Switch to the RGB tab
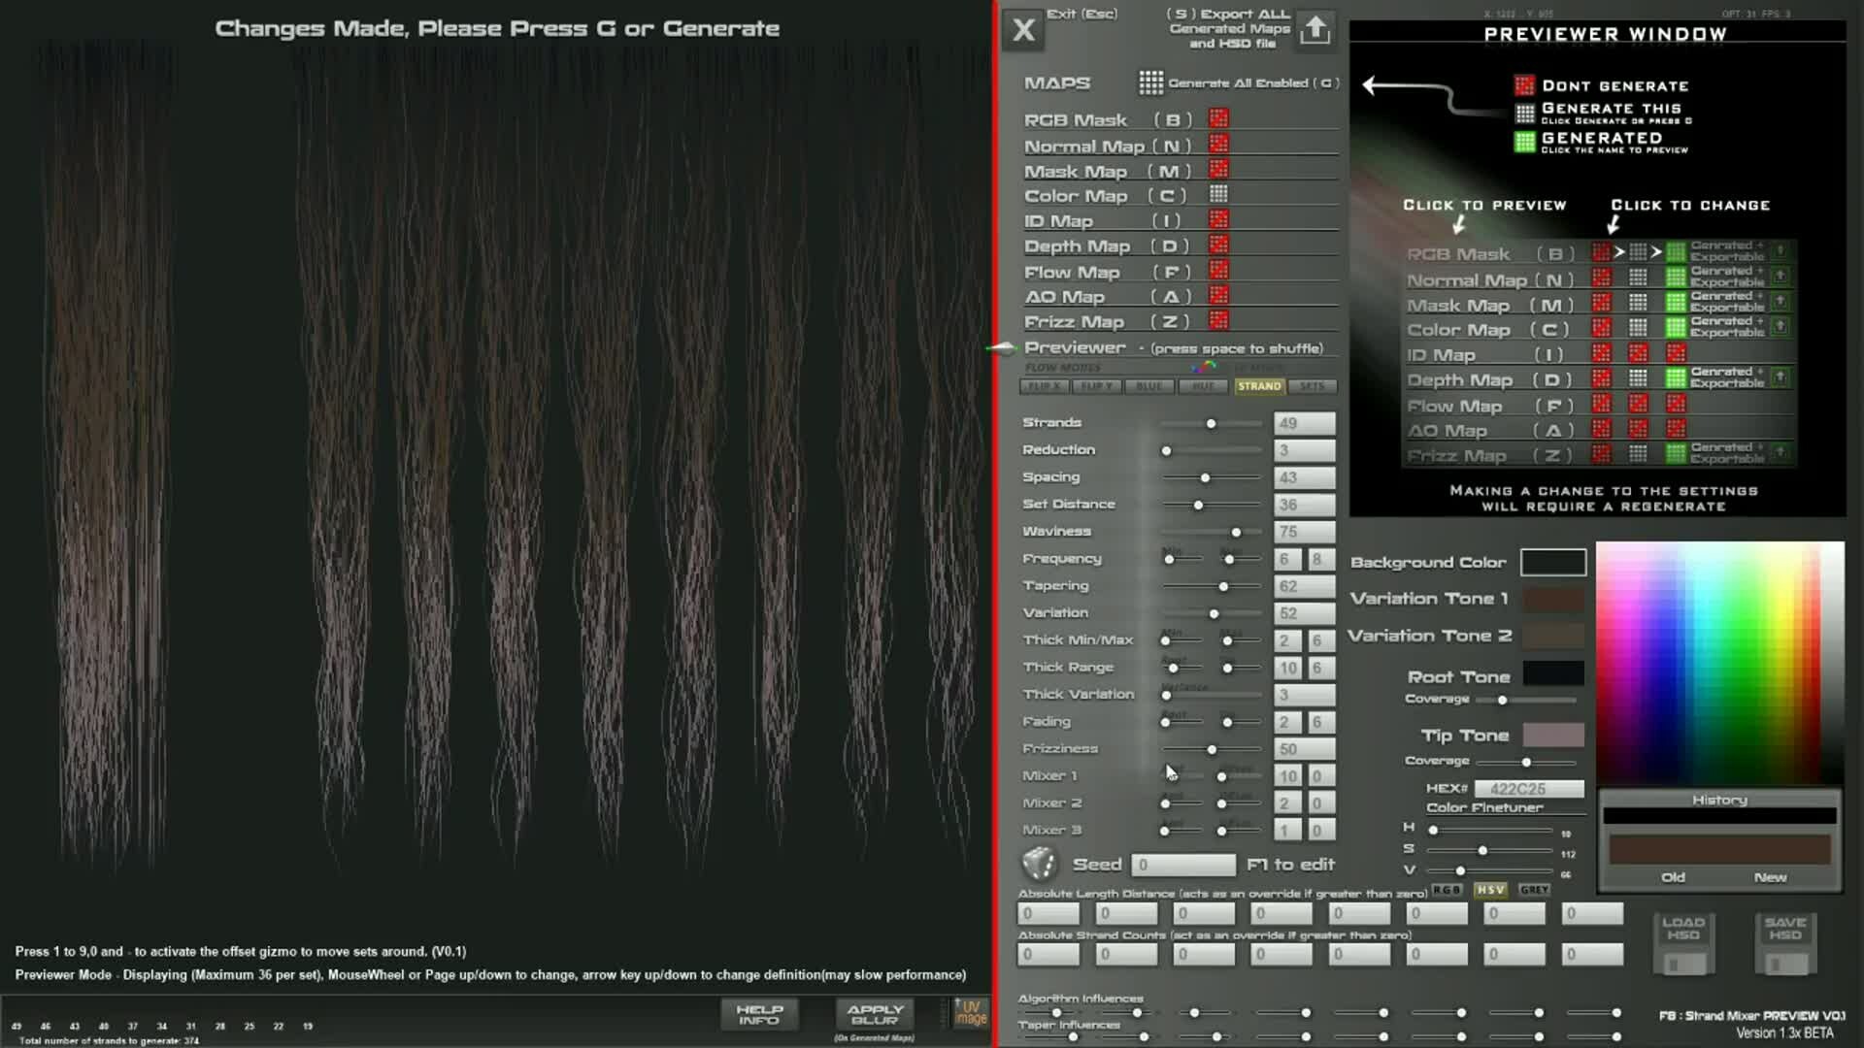The height and width of the screenshot is (1048, 1864). coord(1448,889)
